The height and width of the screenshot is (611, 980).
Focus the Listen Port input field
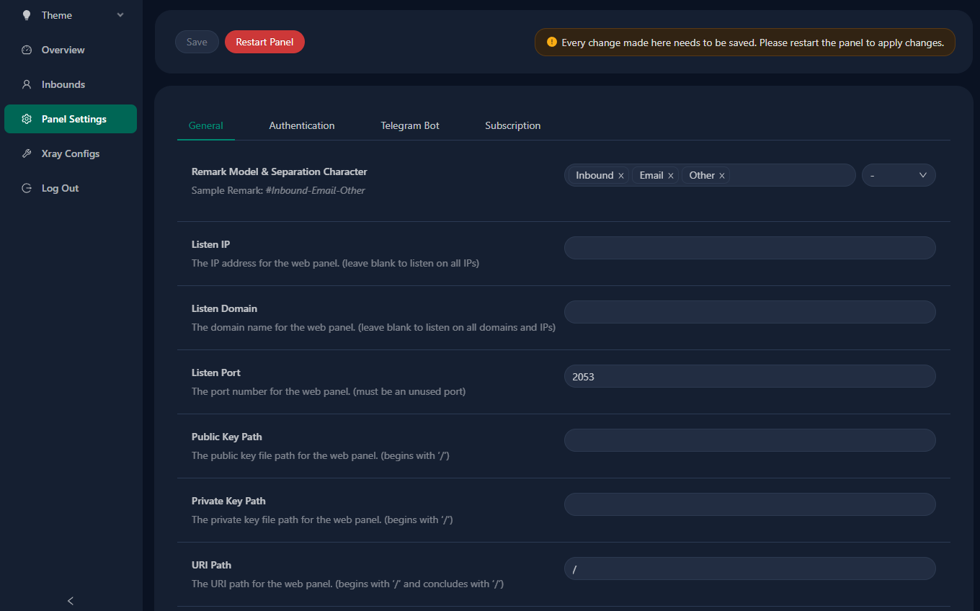coord(749,376)
